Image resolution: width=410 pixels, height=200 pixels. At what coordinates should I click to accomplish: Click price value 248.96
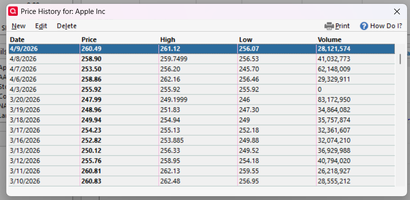(x=91, y=110)
